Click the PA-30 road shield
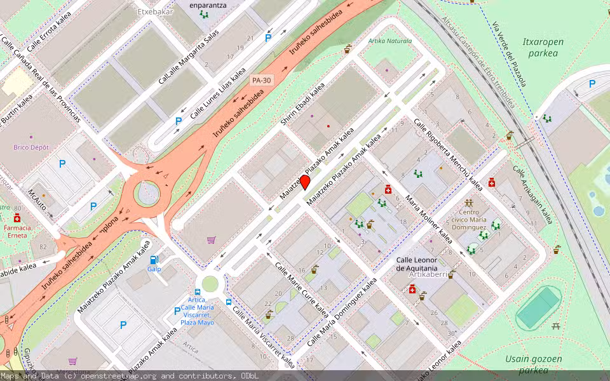The width and height of the screenshot is (610, 381). pos(259,81)
